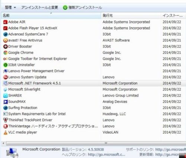Click the Surfing Protection icon
Screen dimensions: 186x158
tap(5, 108)
